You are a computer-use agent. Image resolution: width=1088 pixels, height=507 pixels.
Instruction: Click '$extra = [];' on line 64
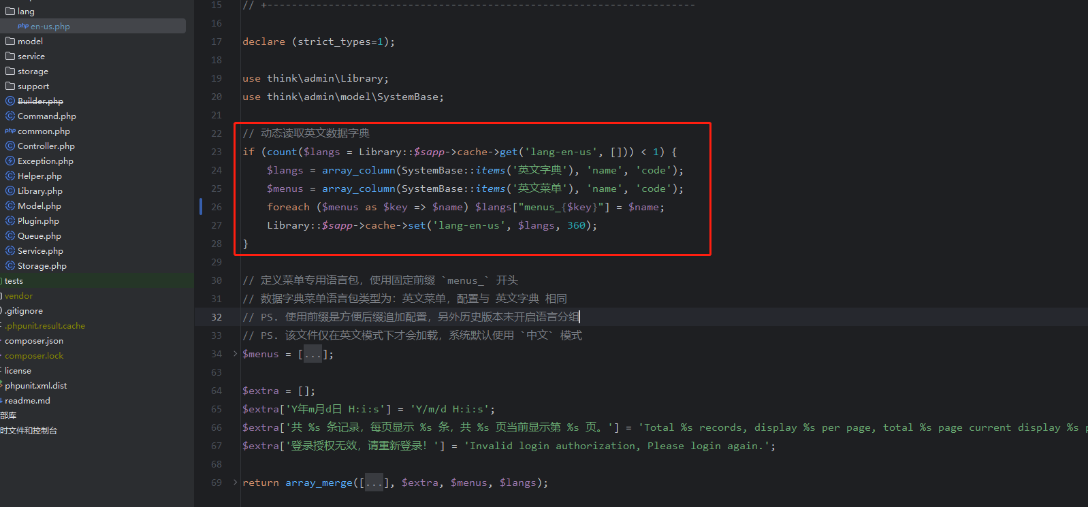click(x=278, y=391)
